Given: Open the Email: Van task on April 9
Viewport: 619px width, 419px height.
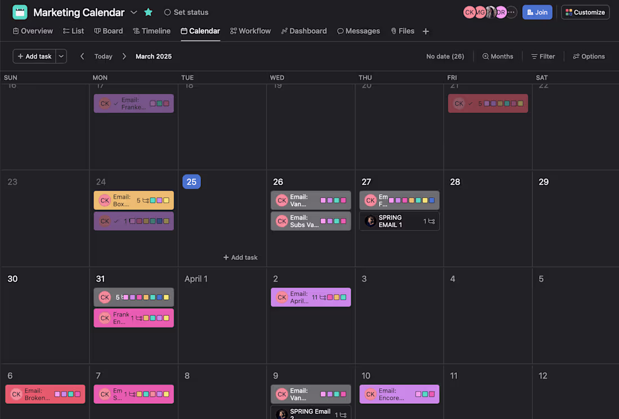Looking at the screenshot, I should point(311,394).
